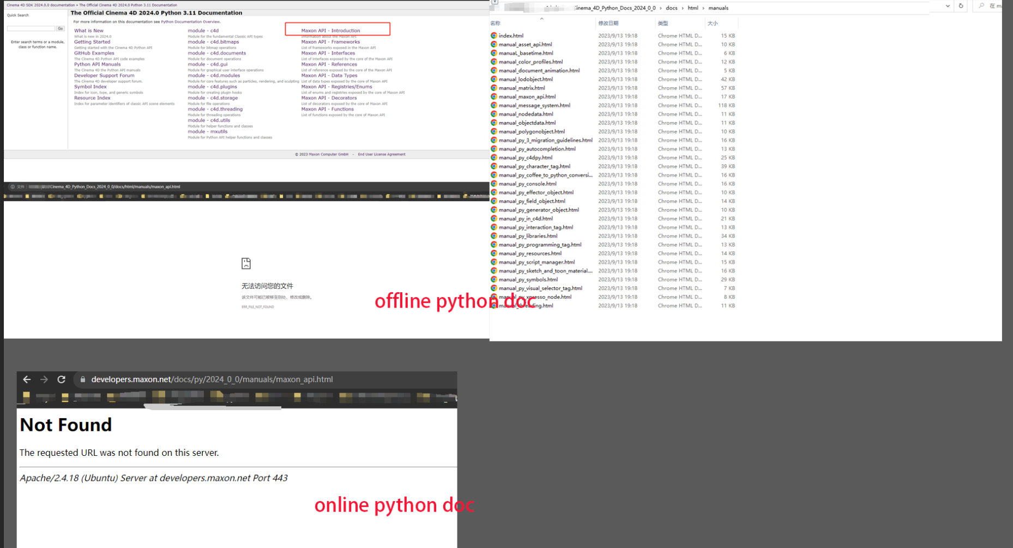This screenshot has height=548, width=1013.
Task: Open the Developer Support Forum link
Action: (104, 76)
